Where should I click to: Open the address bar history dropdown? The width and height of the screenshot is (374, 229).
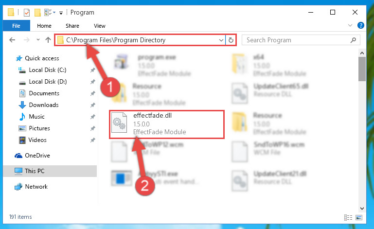pos(221,40)
